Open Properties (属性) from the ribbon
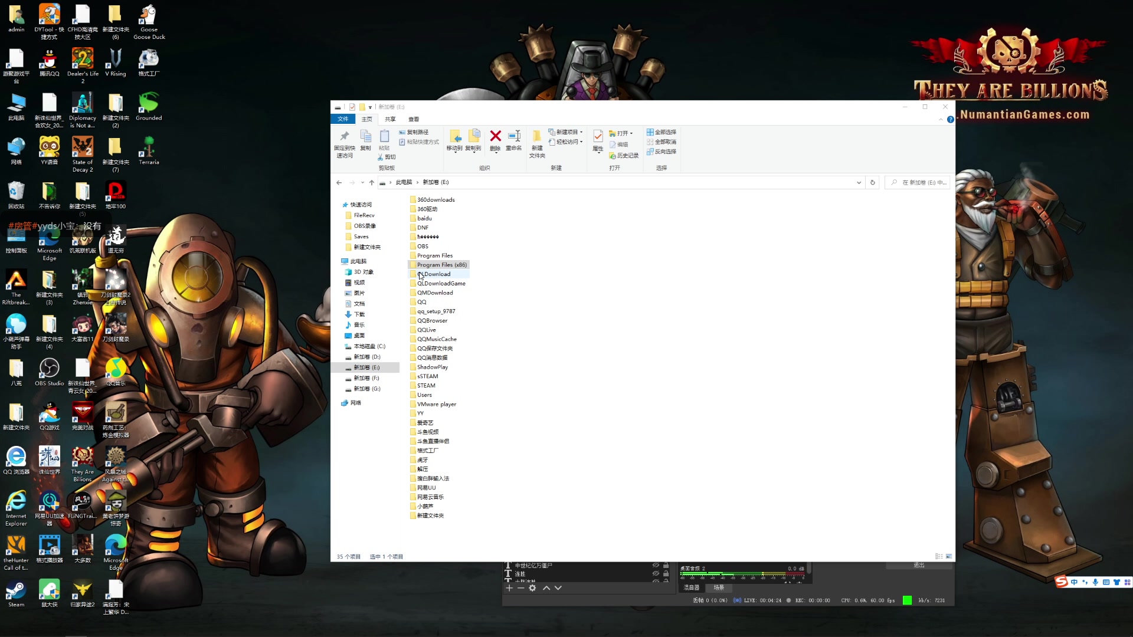 click(x=598, y=140)
